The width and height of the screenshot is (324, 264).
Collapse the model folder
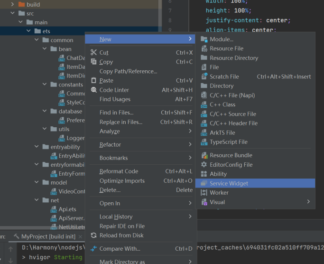click(x=37, y=182)
